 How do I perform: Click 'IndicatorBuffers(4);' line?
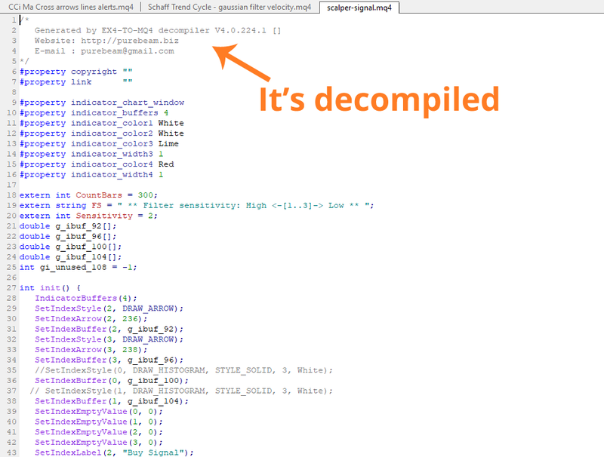86,298
